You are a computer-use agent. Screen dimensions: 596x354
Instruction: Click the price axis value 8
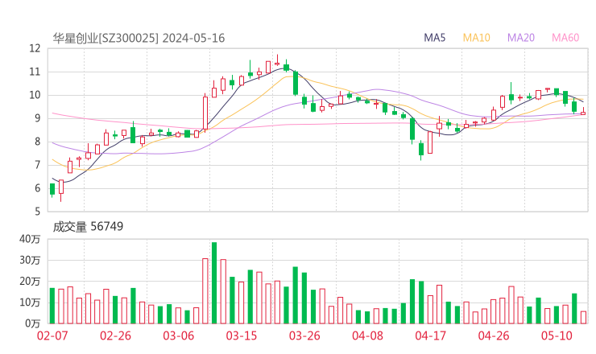(x=37, y=142)
